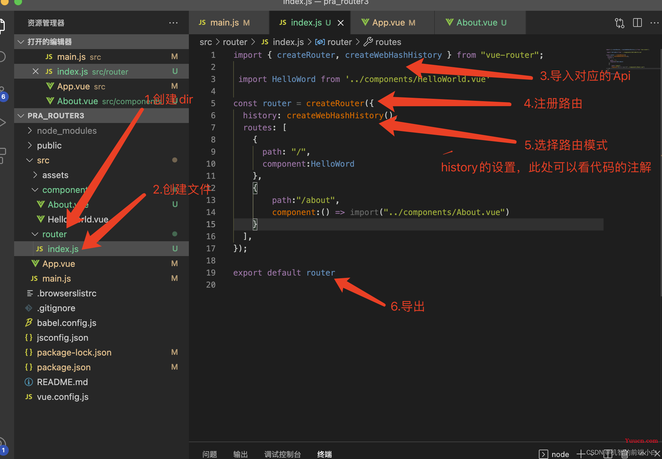
Task: Open App.vue src in the open editors list
Action: pyautogui.click(x=101, y=86)
